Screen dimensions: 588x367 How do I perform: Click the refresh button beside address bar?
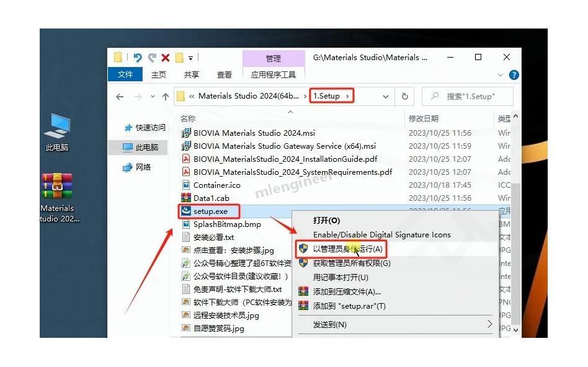tap(404, 96)
